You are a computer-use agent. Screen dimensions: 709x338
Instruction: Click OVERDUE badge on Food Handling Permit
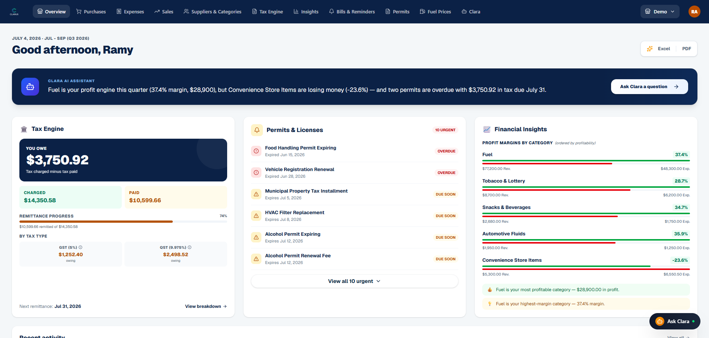tap(446, 151)
